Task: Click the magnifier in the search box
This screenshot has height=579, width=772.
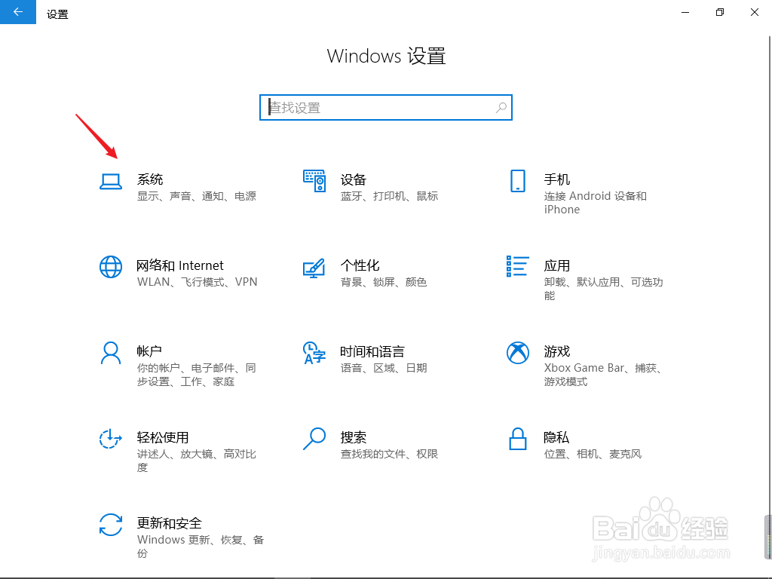Action: click(501, 107)
